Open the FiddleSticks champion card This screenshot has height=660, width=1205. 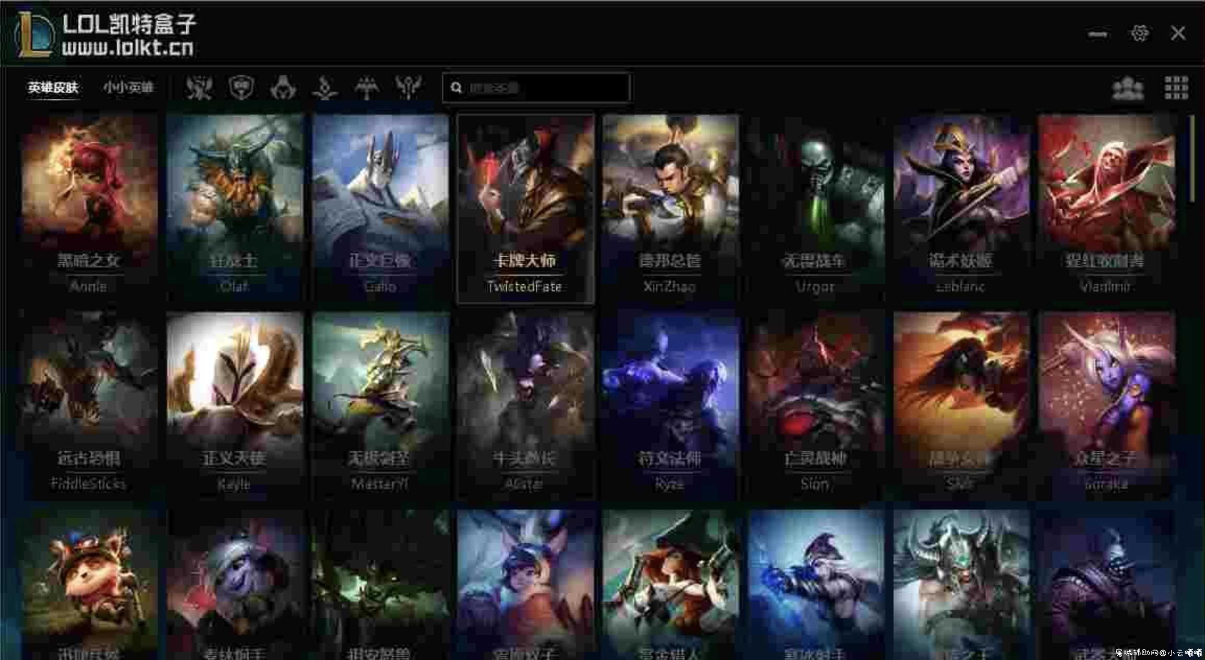coord(89,405)
